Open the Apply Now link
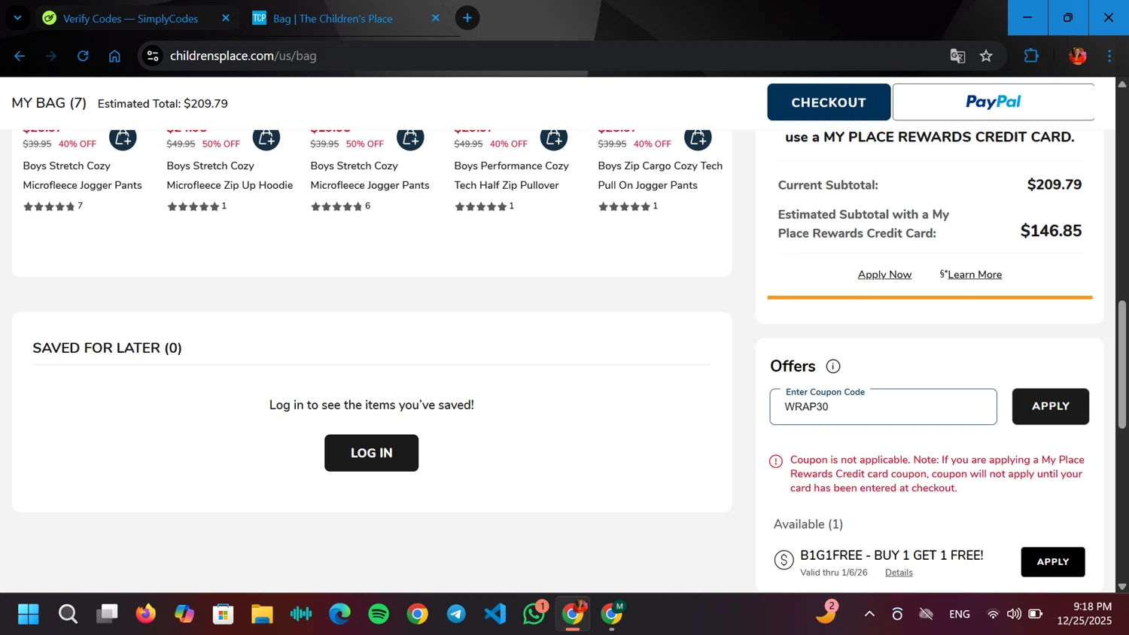1129x635 pixels. (884, 275)
